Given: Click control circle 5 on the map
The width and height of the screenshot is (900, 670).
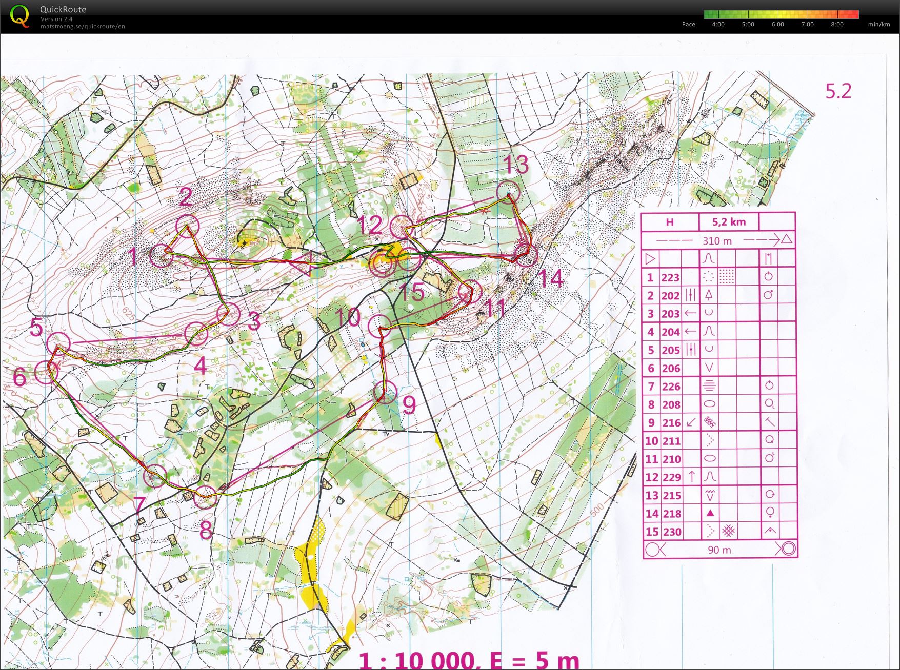Looking at the screenshot, I should click(58, 344).
